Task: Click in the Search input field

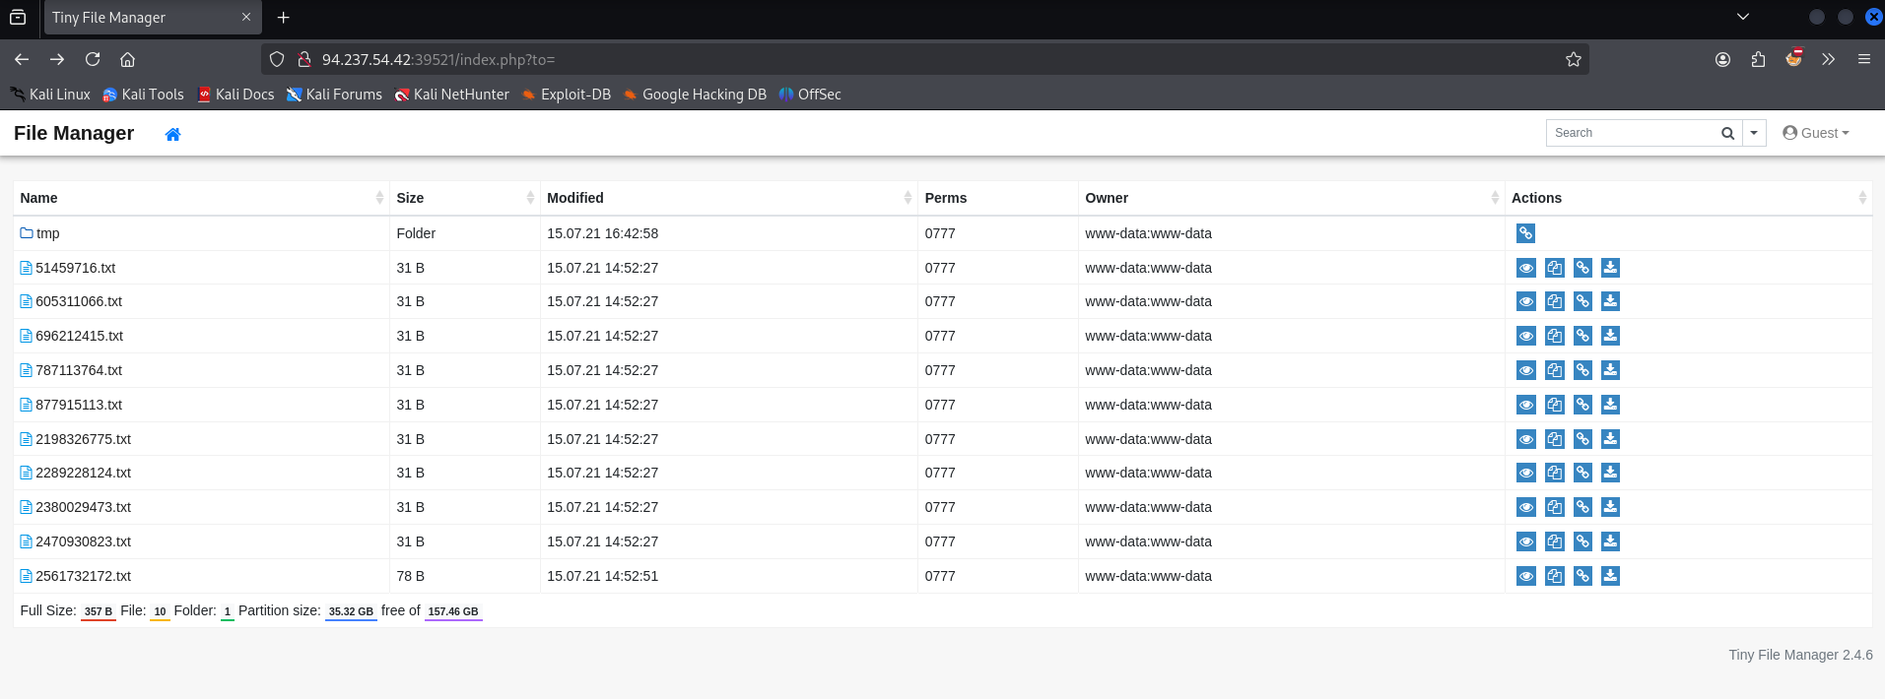Action: (1631, 133)
